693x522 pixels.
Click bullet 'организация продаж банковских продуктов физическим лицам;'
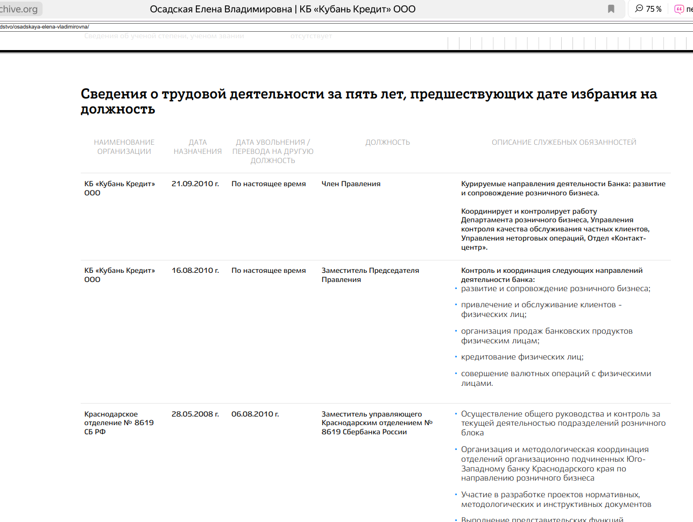coord(547,336)
